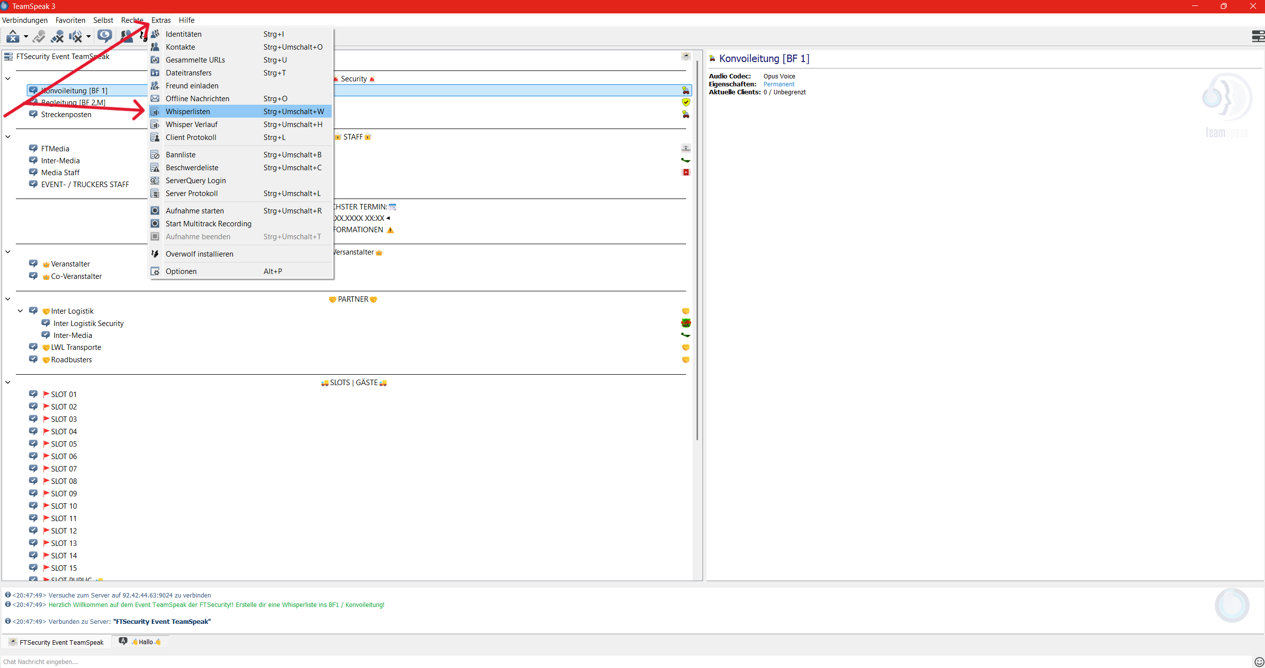This screenshot has width=1265, height=668.
Task: Open the contacts toolbar icon
Action: (x=127, y=36)
